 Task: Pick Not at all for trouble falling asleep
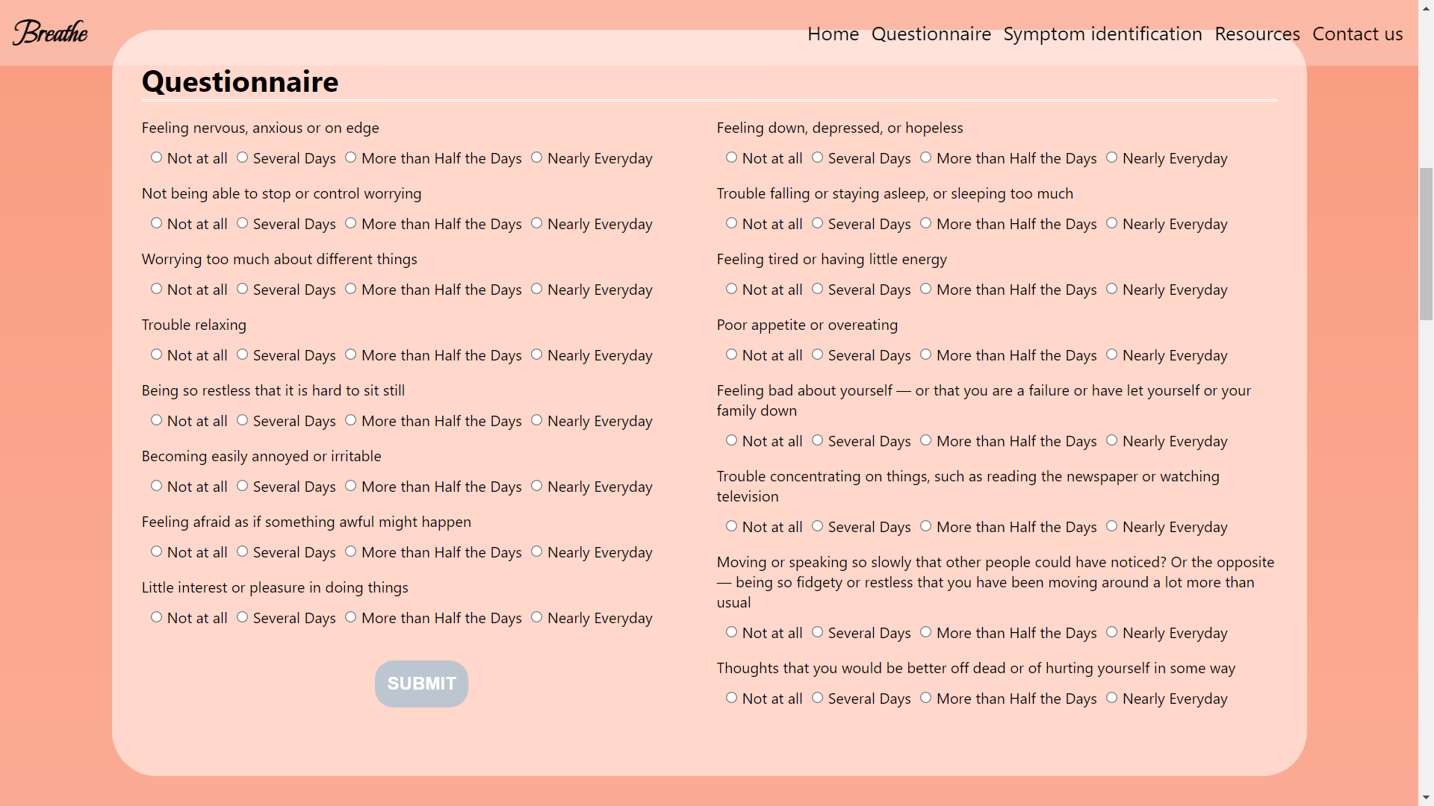(x=731, y=223)
